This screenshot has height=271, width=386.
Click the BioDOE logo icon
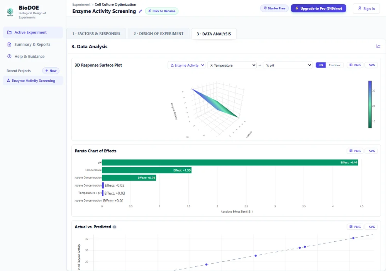tap(10, 12)
